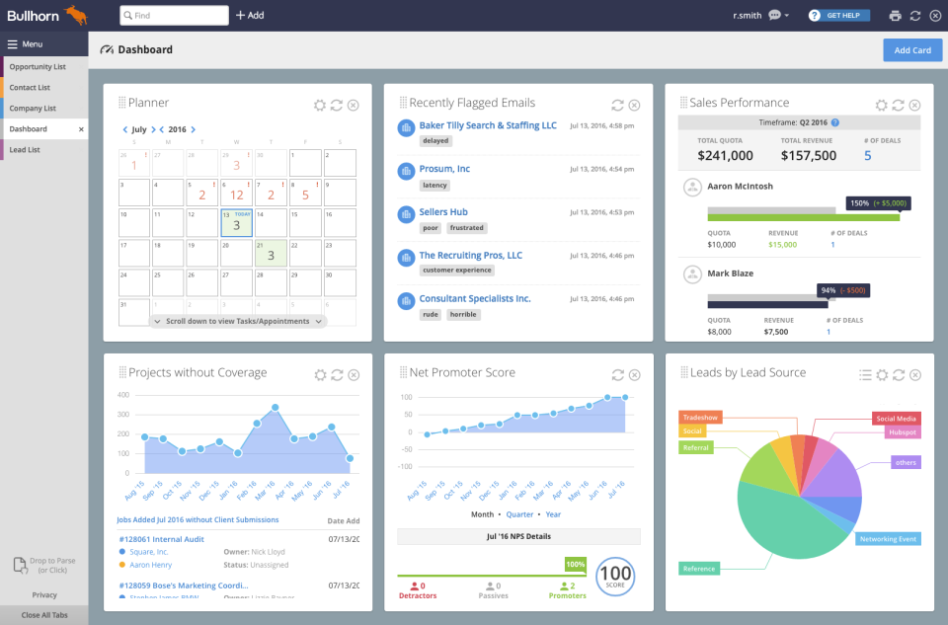
Task: Expand the r.smith user dropdown arrow
Action: pos(787,16)
